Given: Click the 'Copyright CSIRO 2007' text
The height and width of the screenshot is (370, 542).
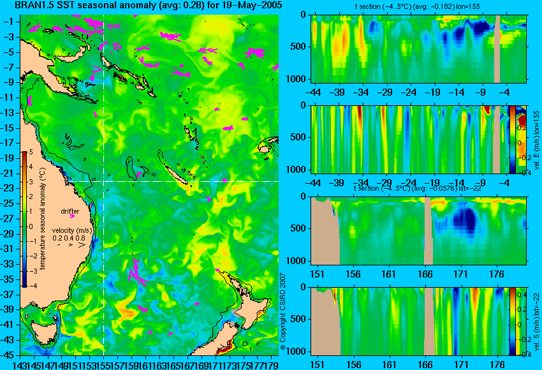Looking at the screenshot, I should [282, 311].
